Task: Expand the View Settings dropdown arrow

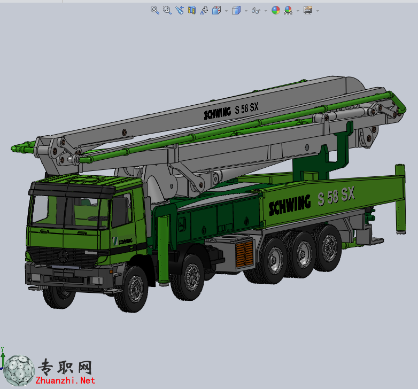Action: point(318,11)
